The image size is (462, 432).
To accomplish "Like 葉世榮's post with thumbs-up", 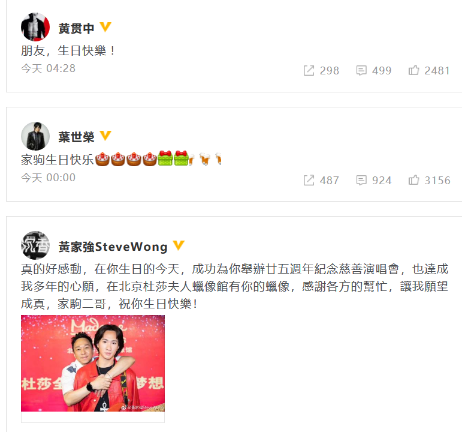I will tap(413, 180).
